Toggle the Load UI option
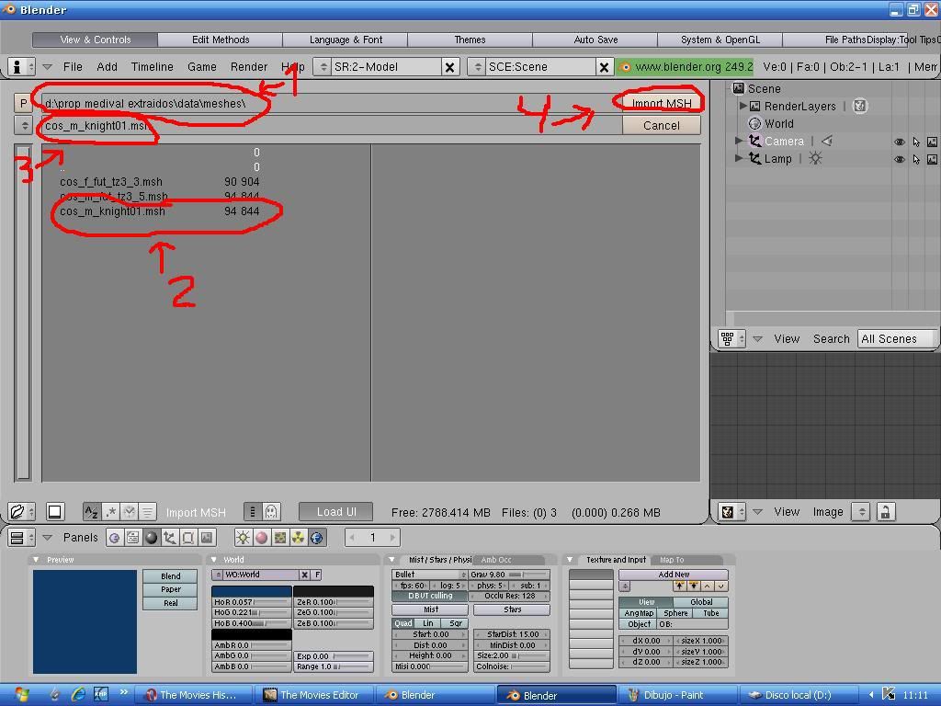The height and width of the screenshot is (706, 941). point(336,511)
